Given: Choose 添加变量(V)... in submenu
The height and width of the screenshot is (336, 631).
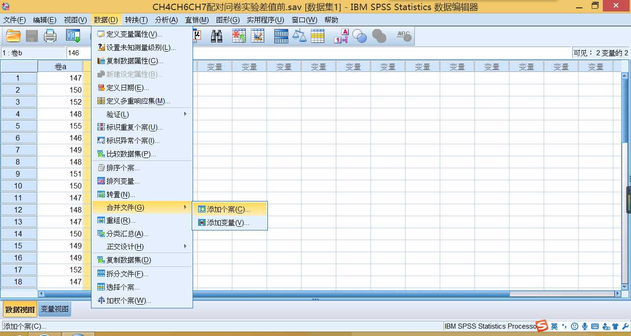Looking at the screenshot, I should [x=230, y=223].
